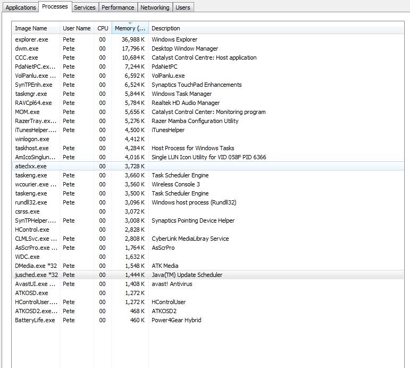Click Wireless Console 3 description

[x=175, y=184]
